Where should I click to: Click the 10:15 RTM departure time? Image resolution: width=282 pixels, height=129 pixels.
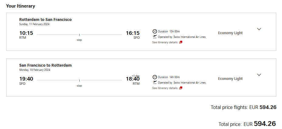click(x=26, y=33)
